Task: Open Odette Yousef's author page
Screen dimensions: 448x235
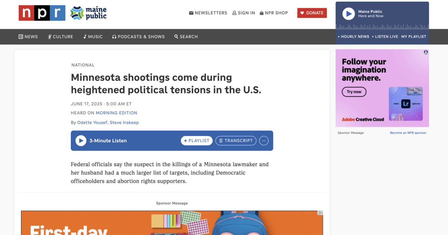Action: [92, 123]
